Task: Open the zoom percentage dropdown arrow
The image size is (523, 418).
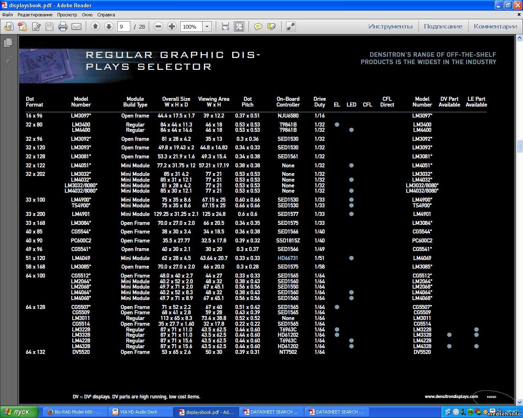Action: [x=207, y=27]
